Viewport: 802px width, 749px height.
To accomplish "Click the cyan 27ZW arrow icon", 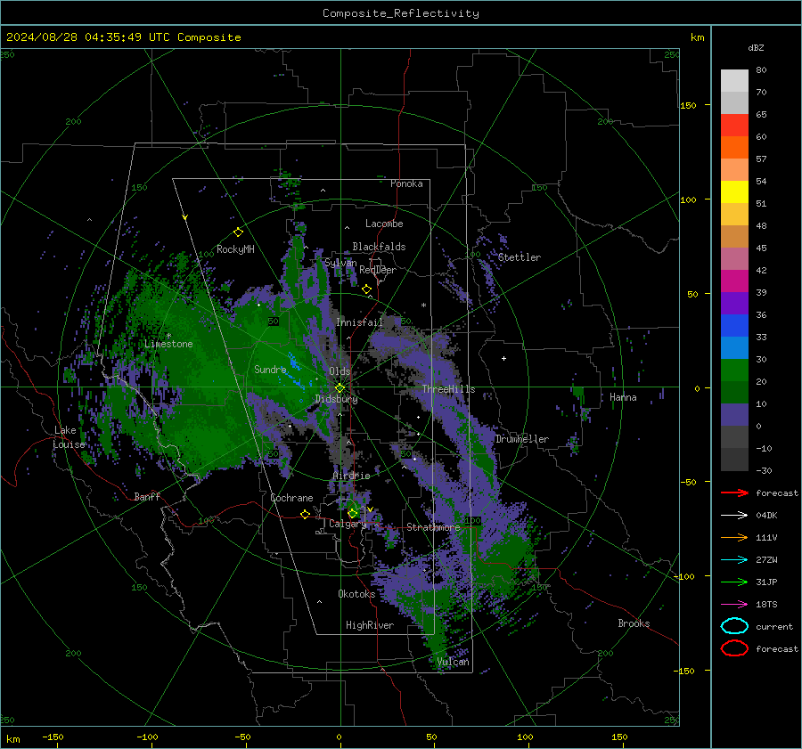I will tap(734, 560).
